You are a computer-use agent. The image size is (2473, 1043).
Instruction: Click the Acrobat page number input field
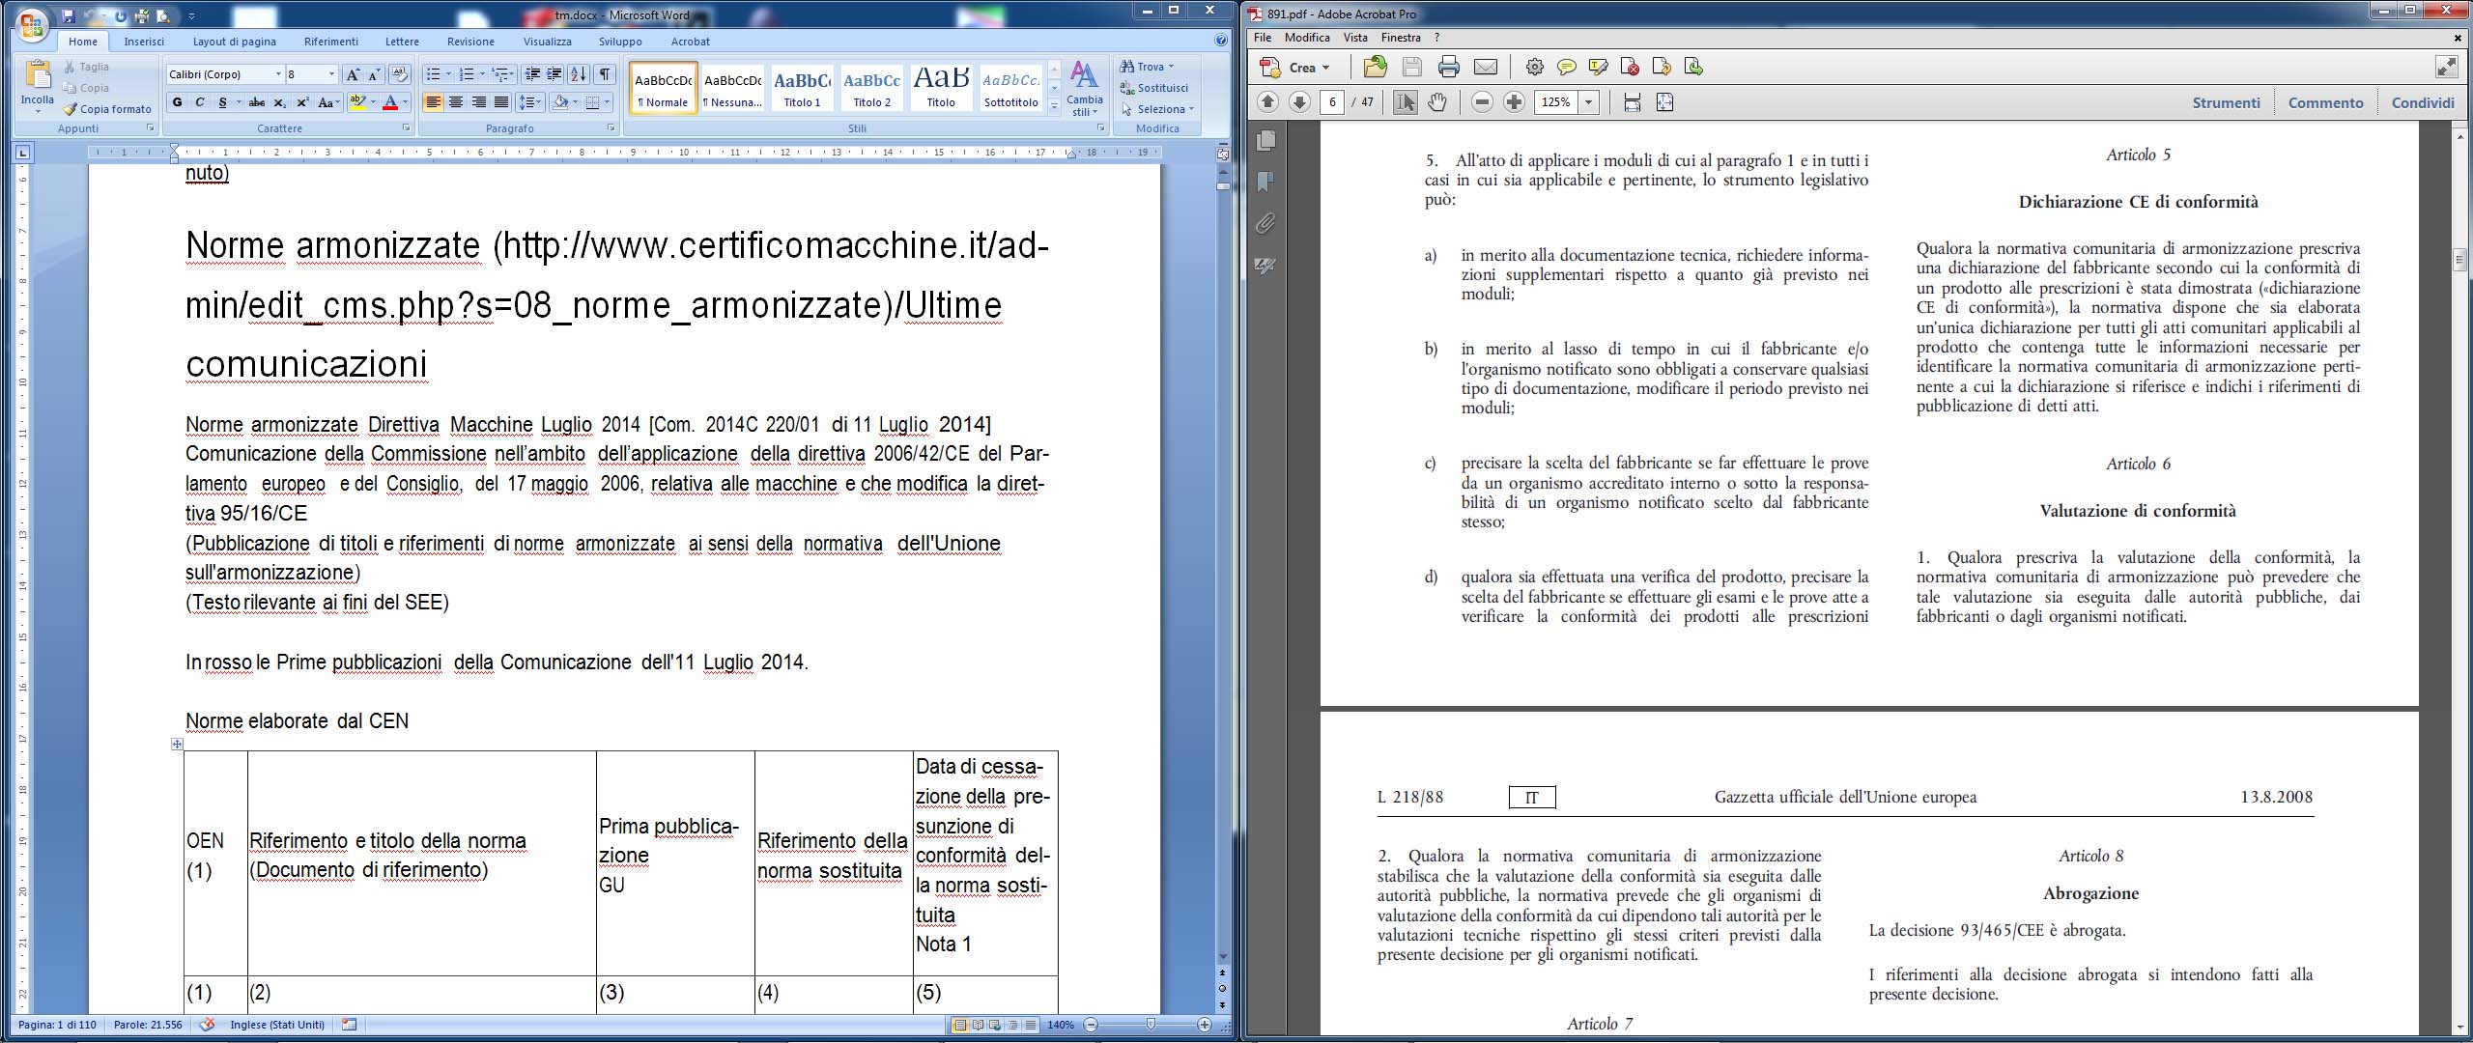coord(1332,102)
